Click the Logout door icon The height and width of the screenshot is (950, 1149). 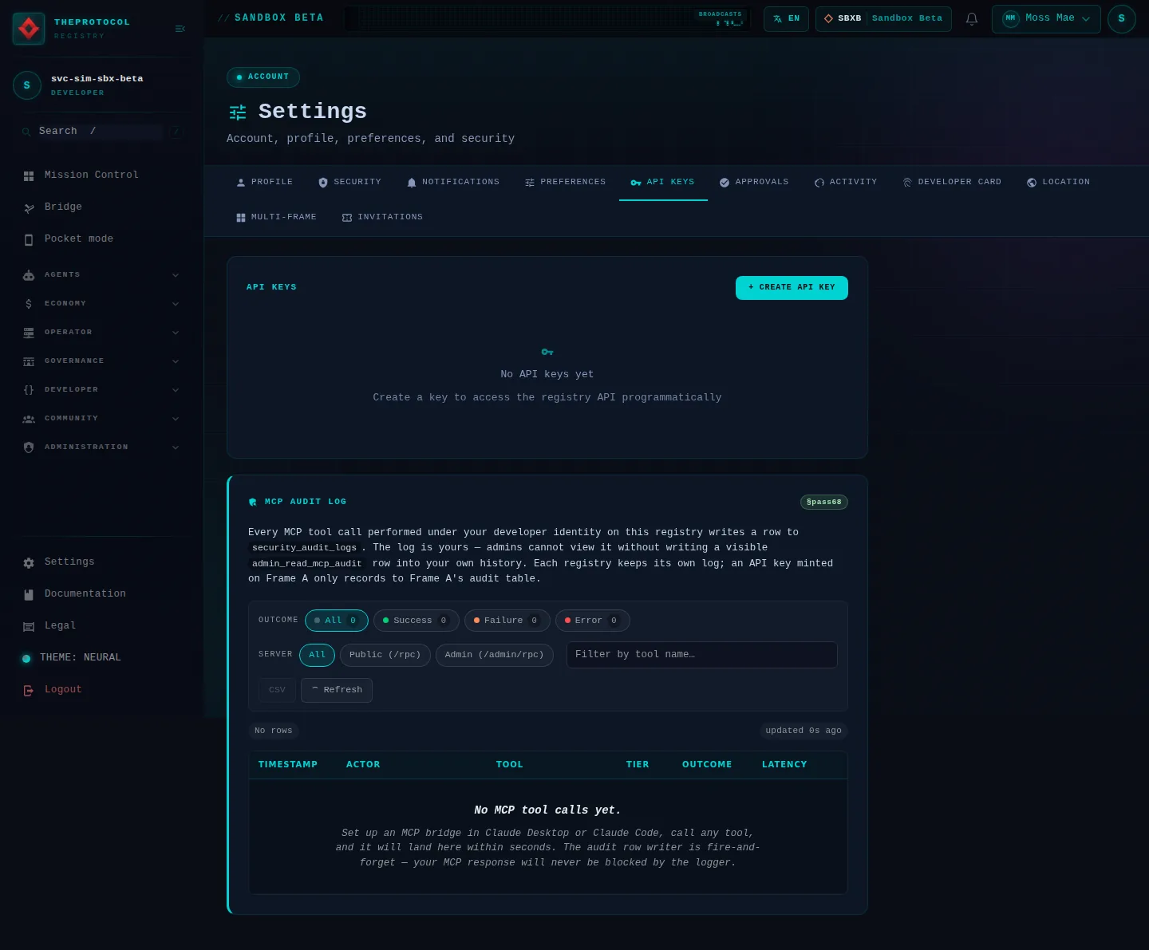point(29,690)
